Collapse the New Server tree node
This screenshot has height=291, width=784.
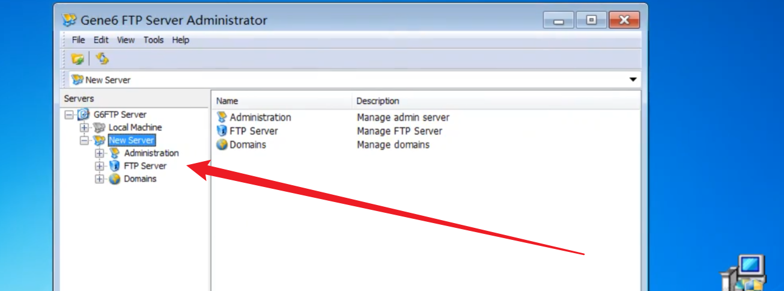pos(84,141)
